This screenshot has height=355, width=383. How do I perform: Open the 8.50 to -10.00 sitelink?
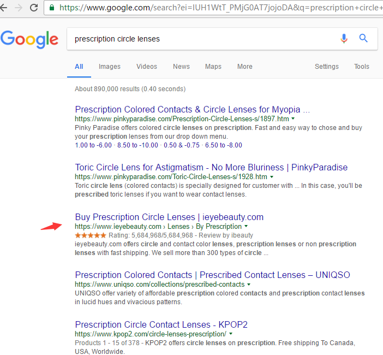[137, 145]
